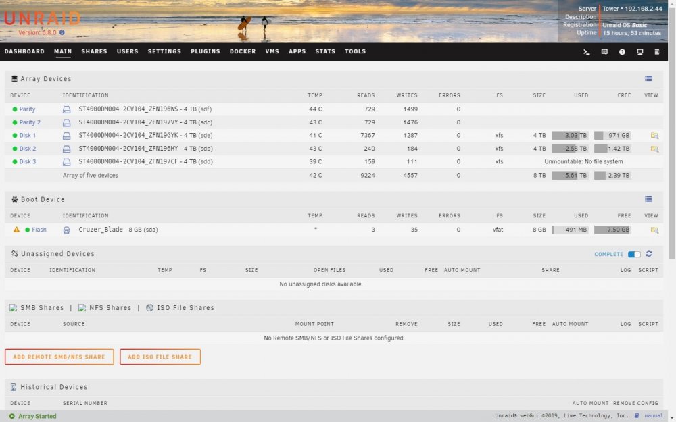Open the Parity 2 device link
Image resolution: width=676 pixels, height=422 pixels.
pos(30,122)
